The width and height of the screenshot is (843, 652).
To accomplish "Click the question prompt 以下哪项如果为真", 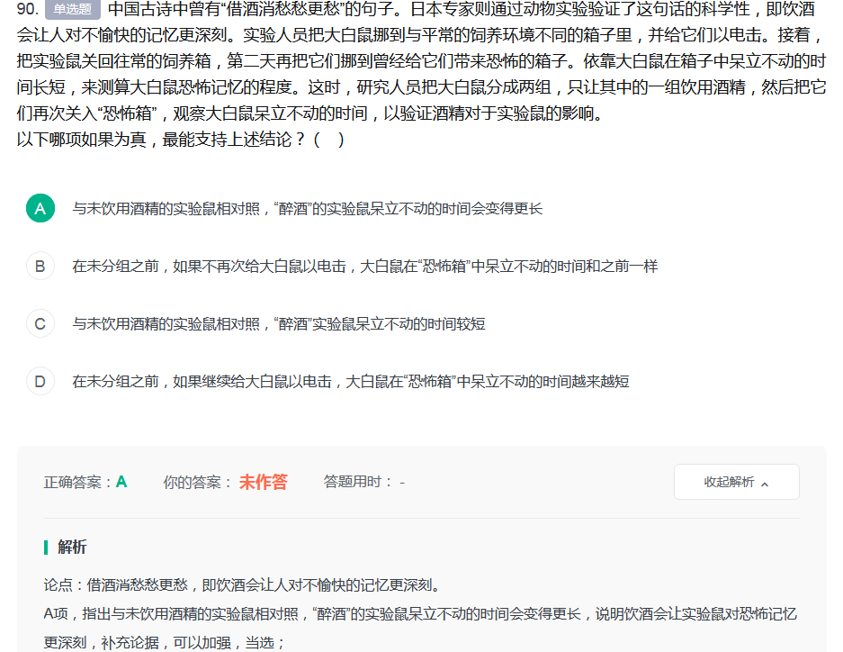I will [x=180, y=140].
